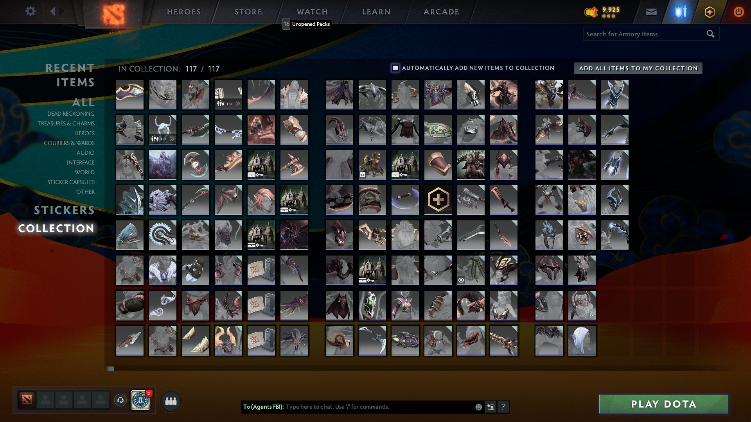The height and width of the screenshot is (422, 751).
Task: Select the Couriers & Wards category
Action: (69, 143)
